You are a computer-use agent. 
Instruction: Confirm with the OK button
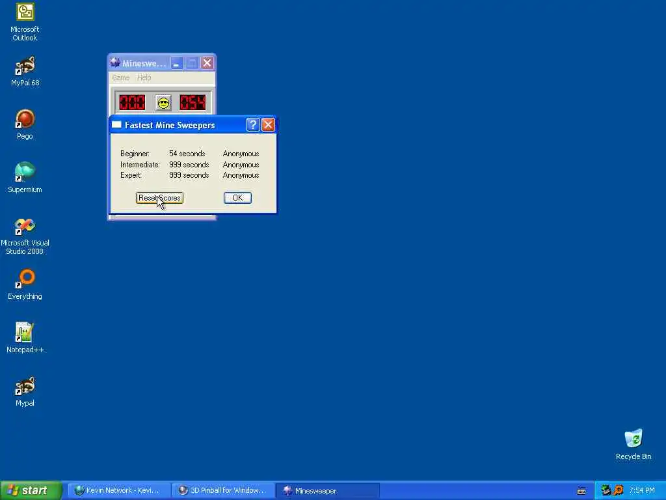click(237, 198)
